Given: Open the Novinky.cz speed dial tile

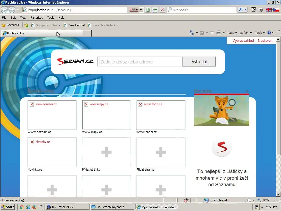Looking at the screenshot, I should pyautogui.click(x=52, y=152).
